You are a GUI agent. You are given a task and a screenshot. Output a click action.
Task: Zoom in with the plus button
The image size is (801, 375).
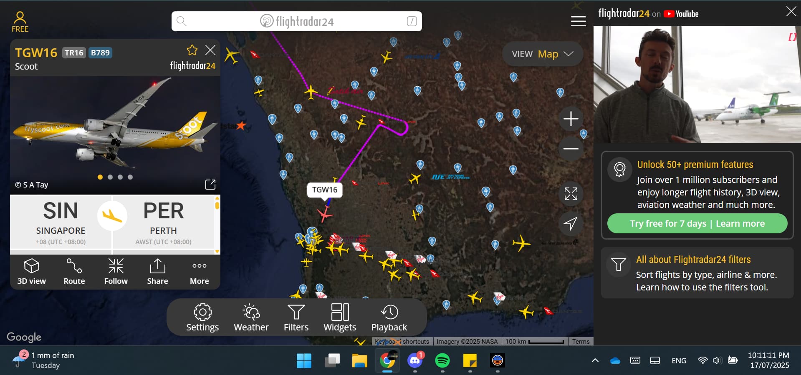[x=571, y=119]
